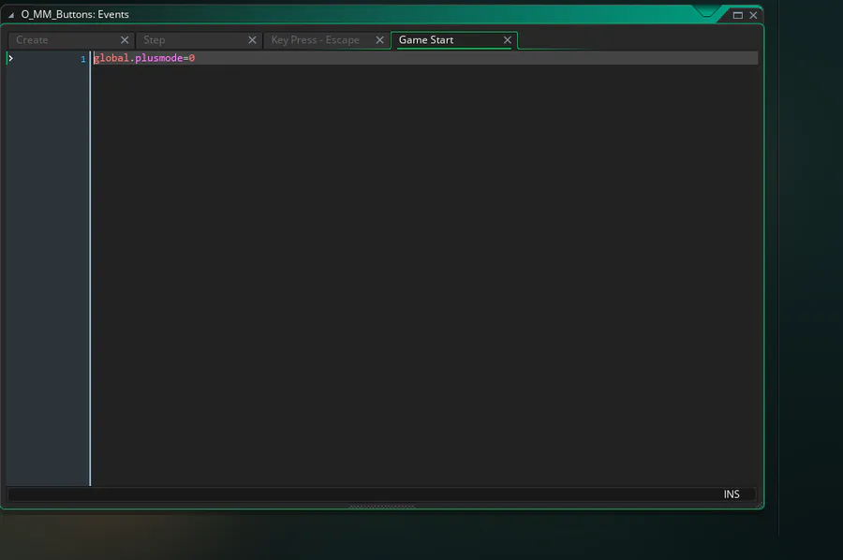Close the O_MM_Buttons Events window
The height and width of the screenshot is (560, 843).
pyautogui.click(x=753, y=15)
